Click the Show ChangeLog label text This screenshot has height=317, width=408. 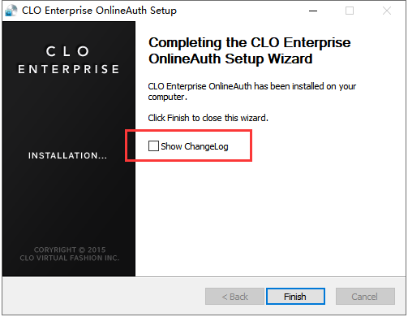click(x=195, y=146)
